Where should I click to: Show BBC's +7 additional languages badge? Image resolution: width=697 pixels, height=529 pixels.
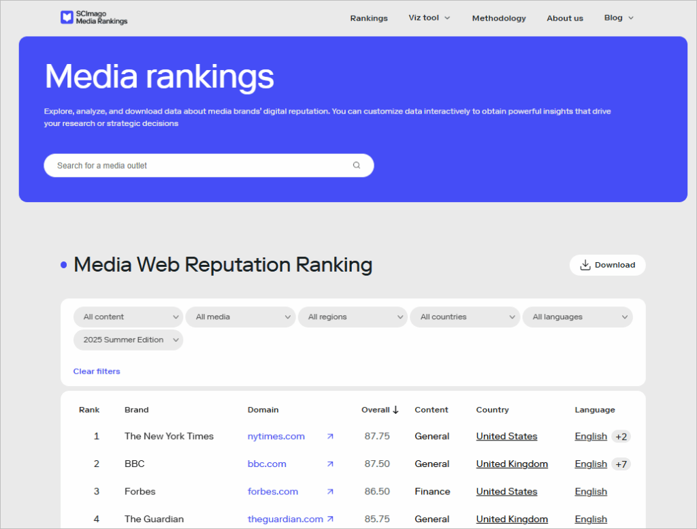(x=621, y=464)
